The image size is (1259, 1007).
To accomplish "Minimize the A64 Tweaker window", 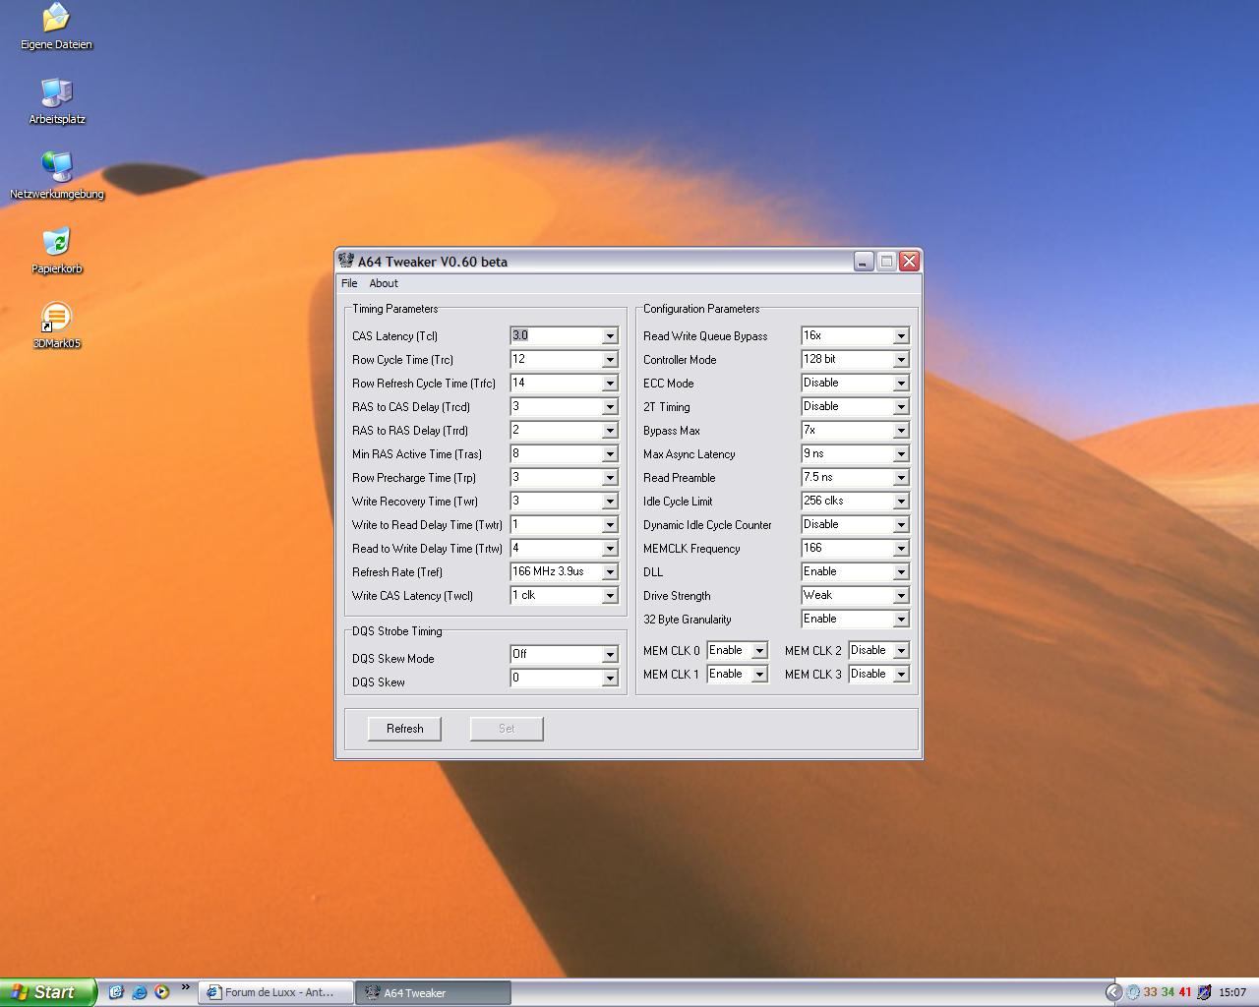I will [864, 261].
